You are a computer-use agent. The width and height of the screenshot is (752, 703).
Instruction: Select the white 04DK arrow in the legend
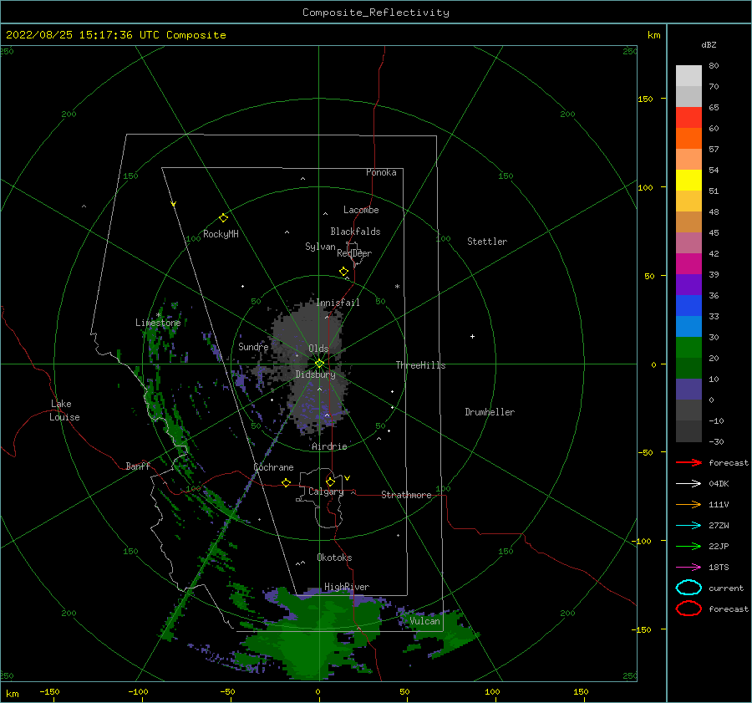tap(688, 483)
